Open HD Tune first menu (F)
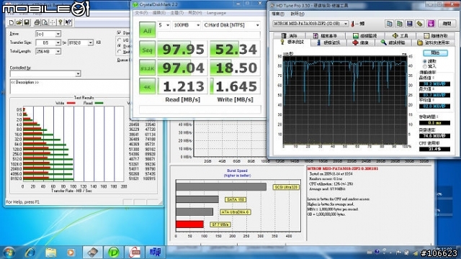The width and height of the screenshot is (461, 259). (x=277, y=14)
